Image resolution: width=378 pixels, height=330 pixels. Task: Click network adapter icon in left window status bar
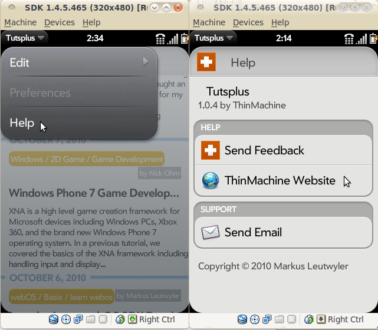(78, 319)
